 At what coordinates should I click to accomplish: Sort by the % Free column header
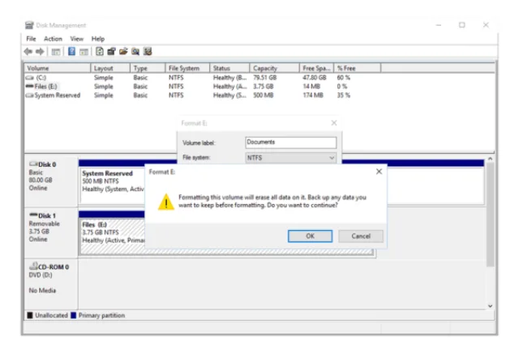(x=357, y=68)
